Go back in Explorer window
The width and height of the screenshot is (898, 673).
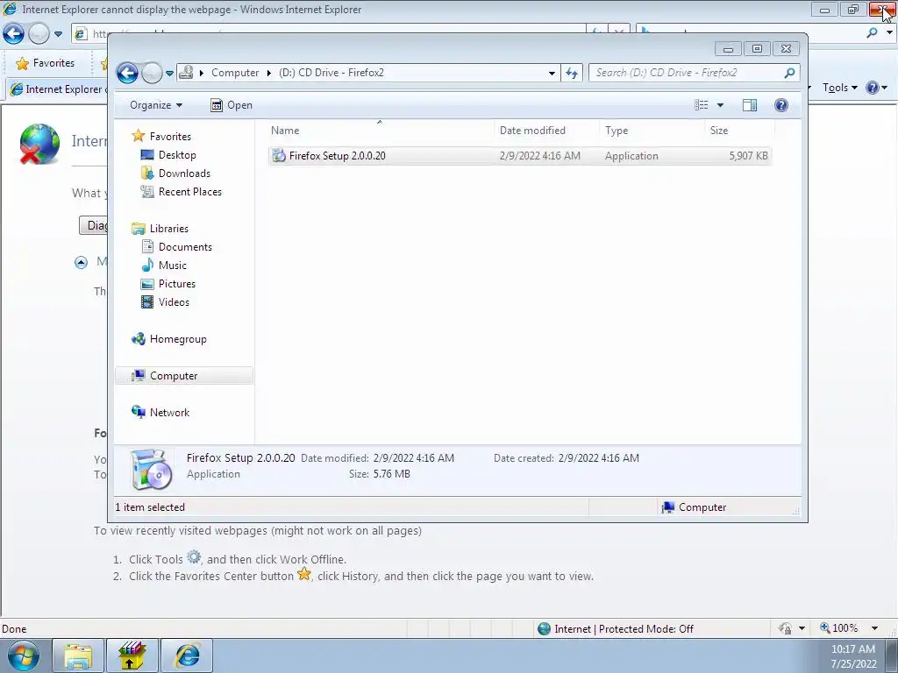point(127,73)
